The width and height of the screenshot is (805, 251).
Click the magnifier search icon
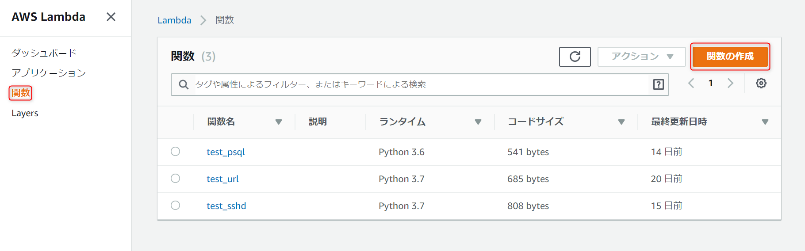point(184,84)
